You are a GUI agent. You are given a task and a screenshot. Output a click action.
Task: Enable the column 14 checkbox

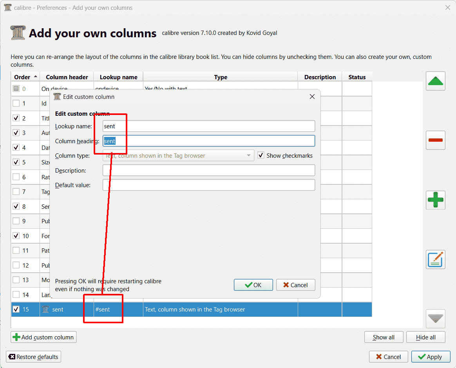(x=16, y=294)
